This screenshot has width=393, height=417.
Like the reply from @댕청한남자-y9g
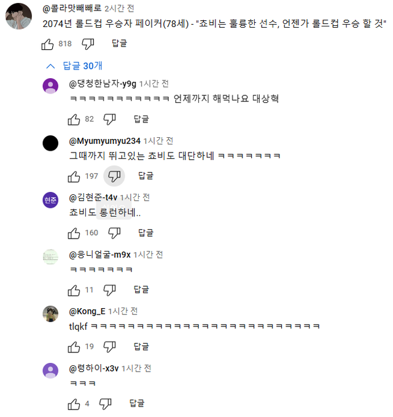(74, 119)
